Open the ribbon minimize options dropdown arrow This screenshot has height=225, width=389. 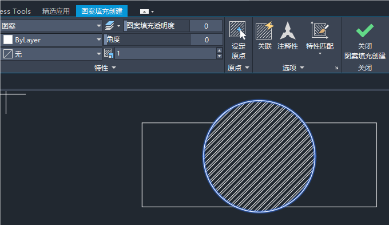[152, 11]
